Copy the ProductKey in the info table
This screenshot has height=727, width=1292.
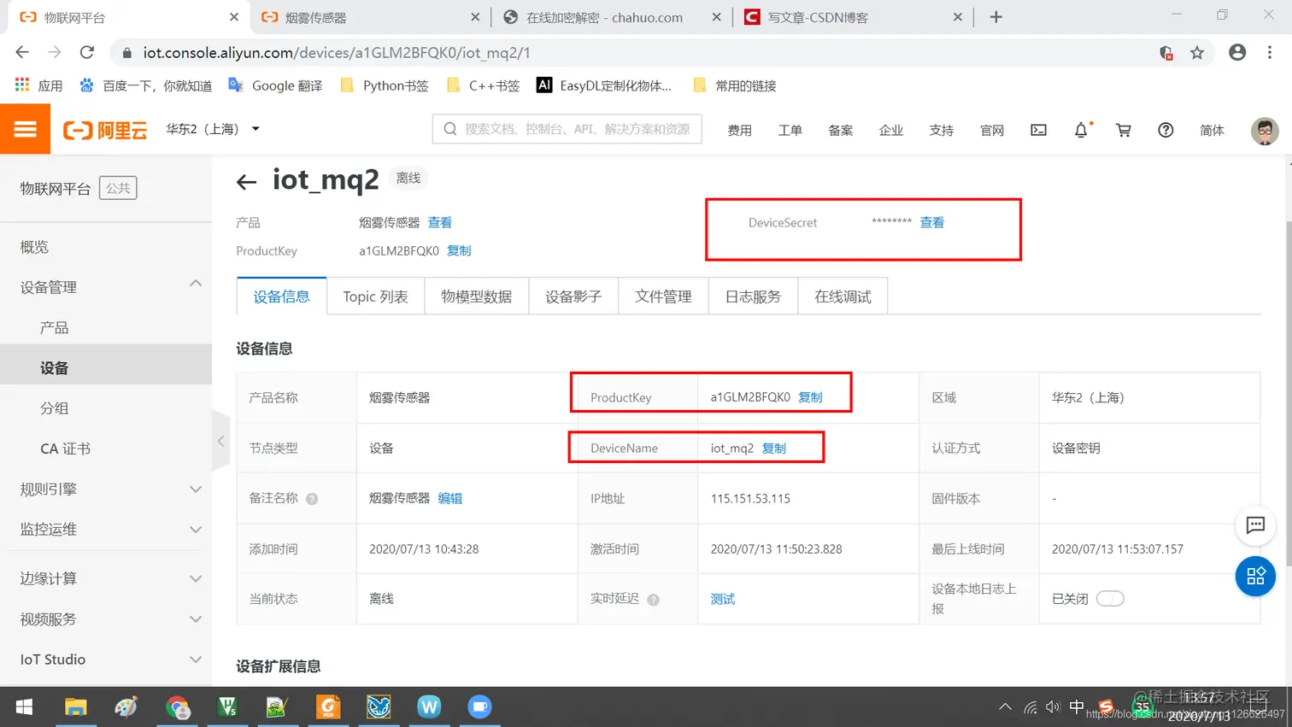(810, 397)
